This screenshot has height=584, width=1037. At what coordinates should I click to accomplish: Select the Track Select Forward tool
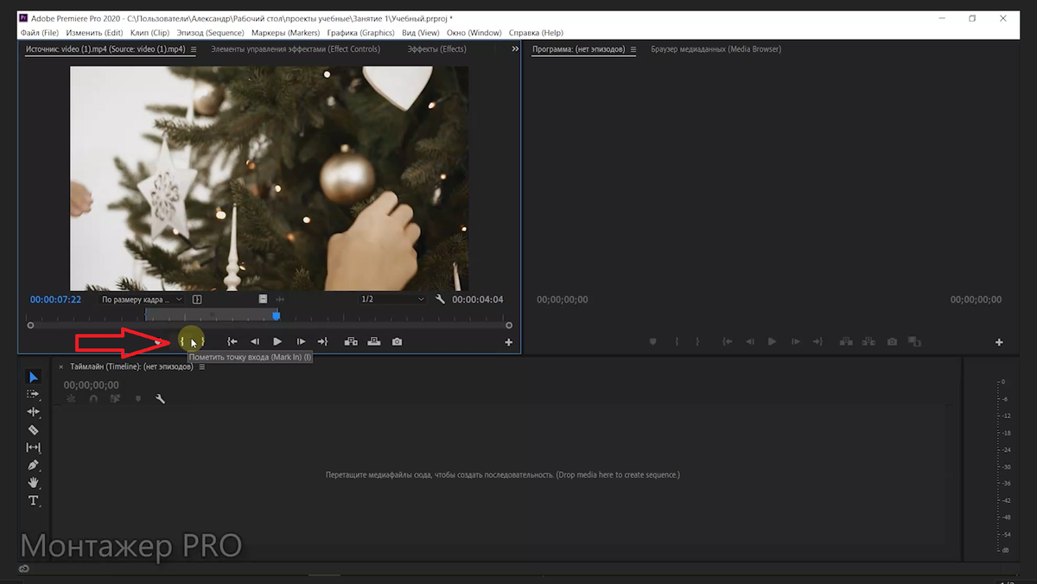tap(34, 394)
